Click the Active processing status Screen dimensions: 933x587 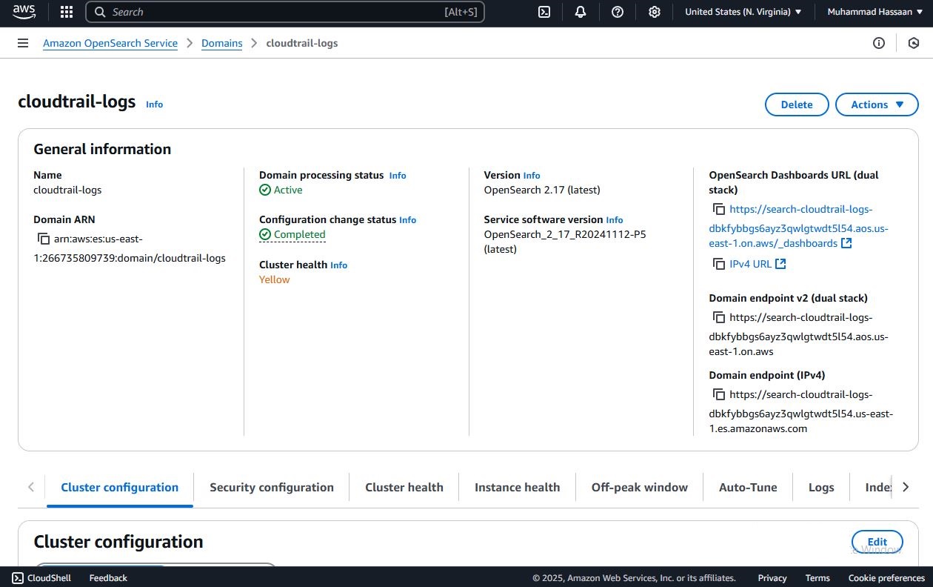coord(281,190)
